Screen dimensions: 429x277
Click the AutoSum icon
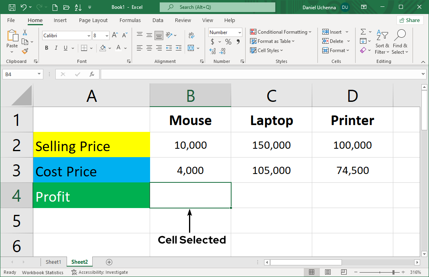point(364,31)
